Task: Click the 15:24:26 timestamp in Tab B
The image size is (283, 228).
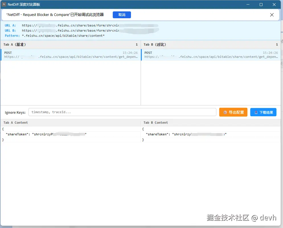Action: pos(270,53)
